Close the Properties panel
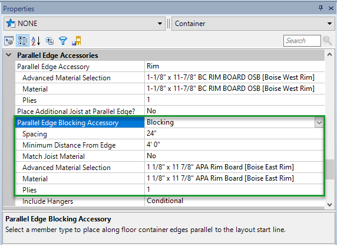Screen dimensions: 337x245 point(331,8)
